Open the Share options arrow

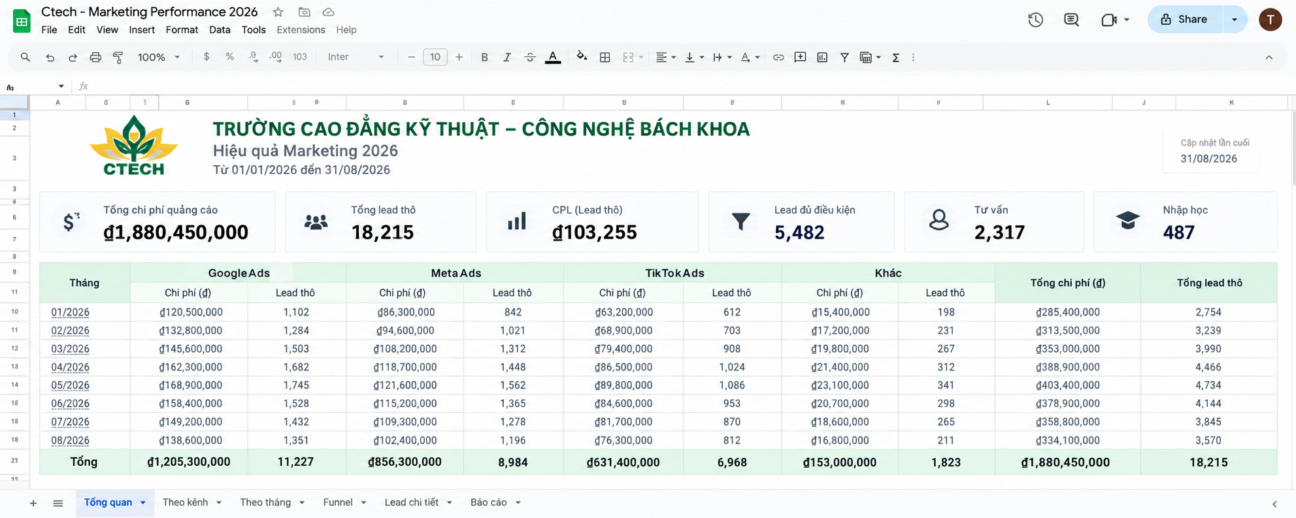tap(1235, 19)
